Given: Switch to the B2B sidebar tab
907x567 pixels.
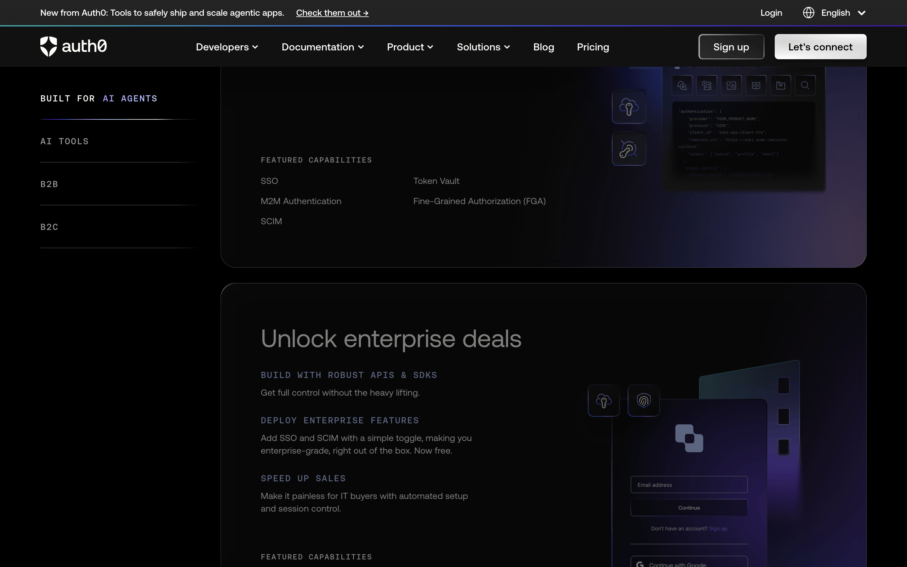Looking at the screenshot, I should pos(49,184).
